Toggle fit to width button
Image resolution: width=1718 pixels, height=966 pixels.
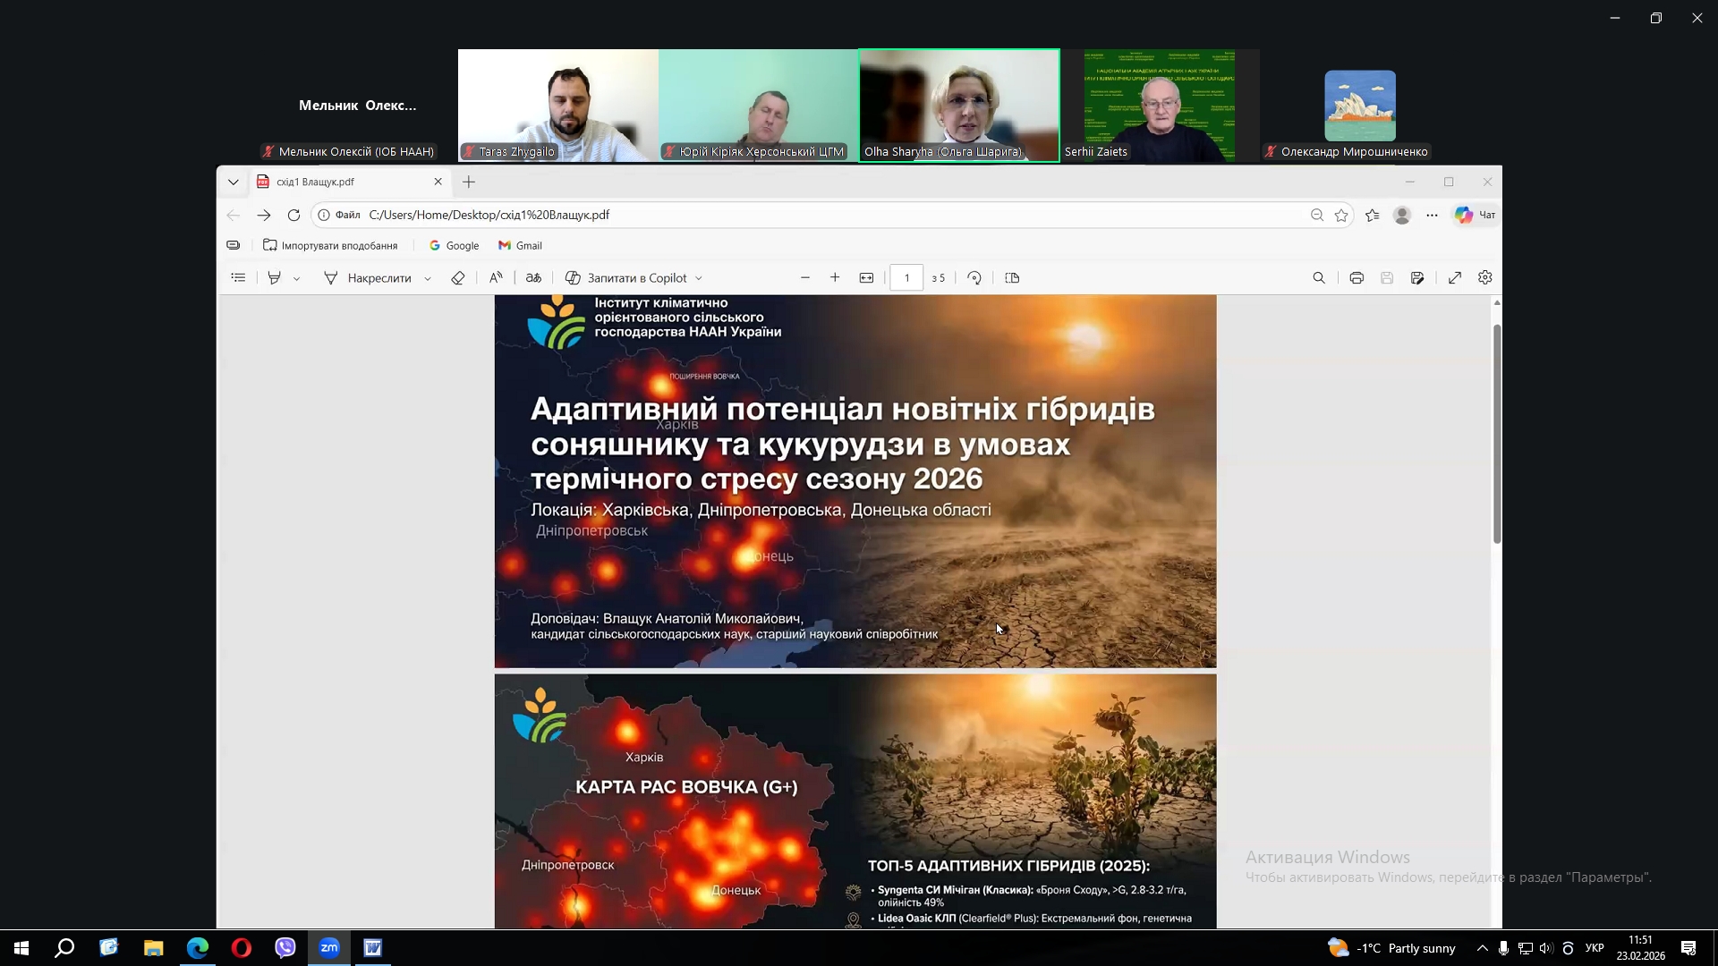866,278
